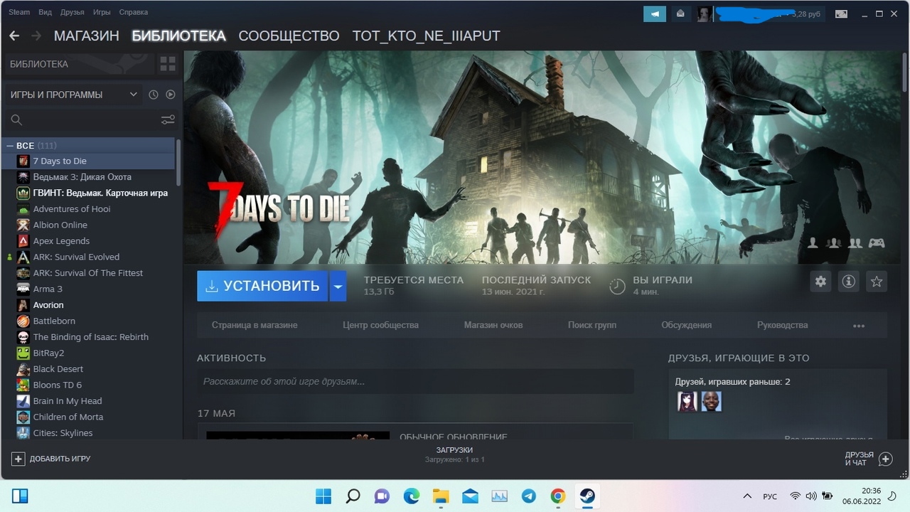The image size is (910, 512).
Task: Select Avorion in the library
Action: (89, 305)
